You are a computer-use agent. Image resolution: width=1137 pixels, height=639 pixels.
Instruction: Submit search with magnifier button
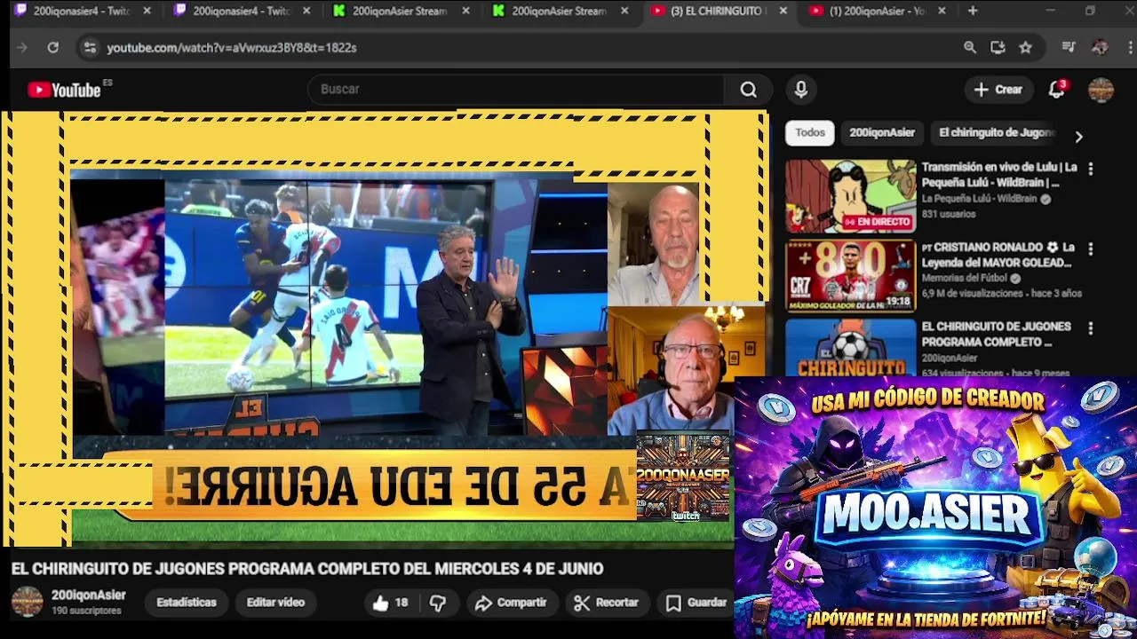(x=749, y=89)
